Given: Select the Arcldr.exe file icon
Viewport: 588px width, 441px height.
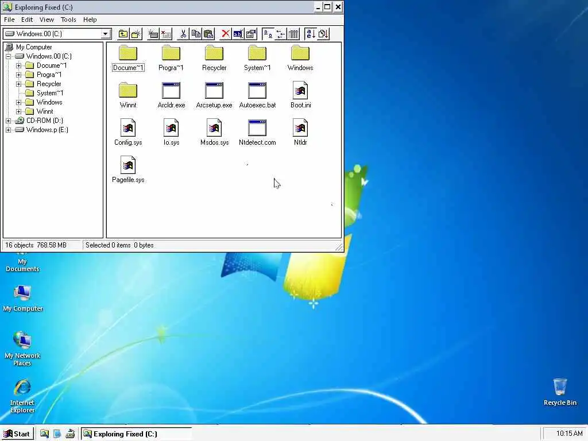Looking at the screenshot, I should [171, 91].
